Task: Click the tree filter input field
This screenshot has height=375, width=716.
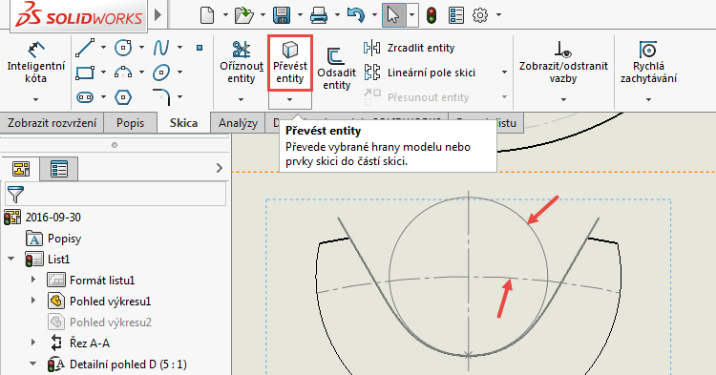Action: click(116, 194)
